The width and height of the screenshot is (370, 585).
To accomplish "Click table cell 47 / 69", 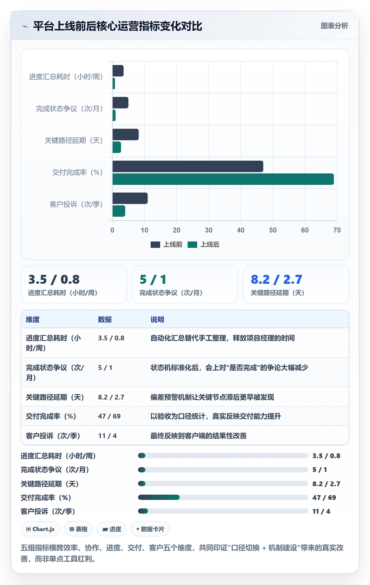I will click(x=109, y=416).
